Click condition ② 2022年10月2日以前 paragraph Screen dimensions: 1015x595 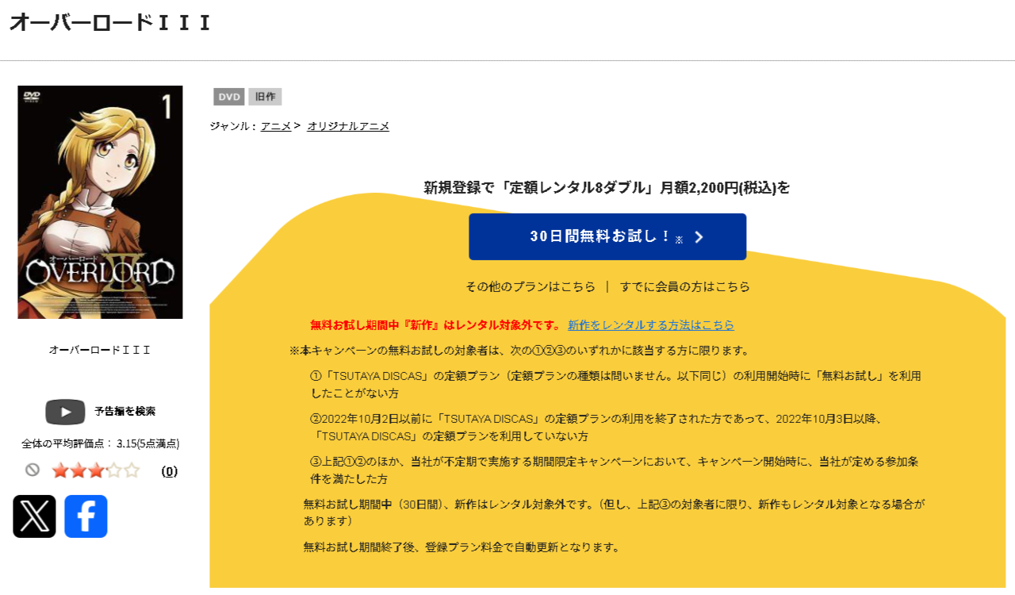pyautogui.click(x=597, y=428)
